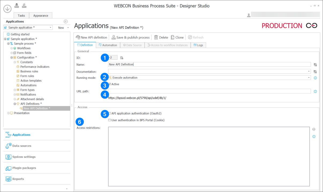Click the URL path input field
Screen dimensions: 323x192
click(209, 91)
